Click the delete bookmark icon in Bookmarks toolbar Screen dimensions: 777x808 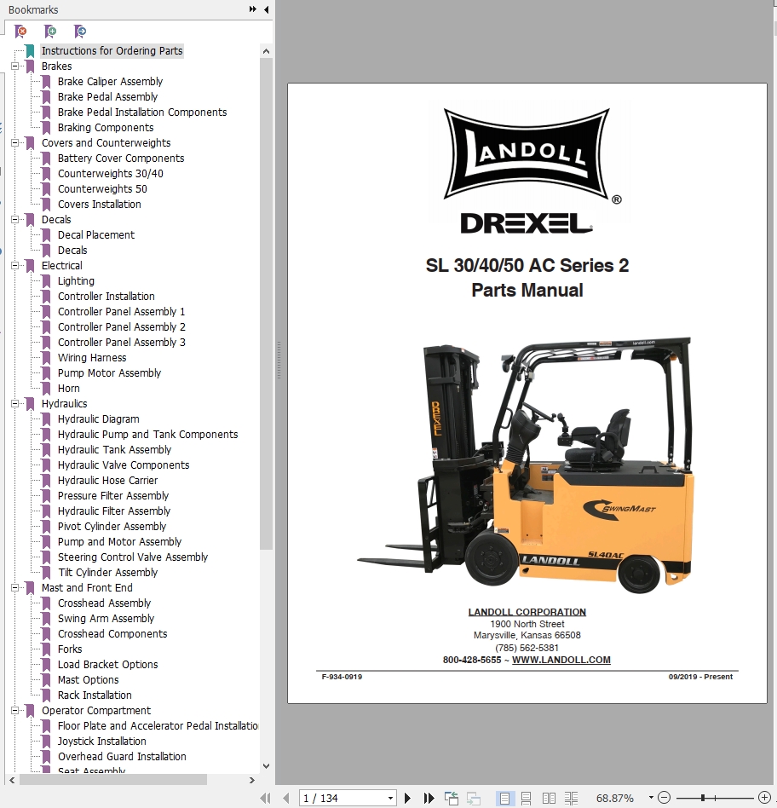pos(20,32)
